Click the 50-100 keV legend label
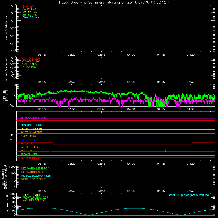This screenshot has width=218, height=218. click(x=31, y=17)
